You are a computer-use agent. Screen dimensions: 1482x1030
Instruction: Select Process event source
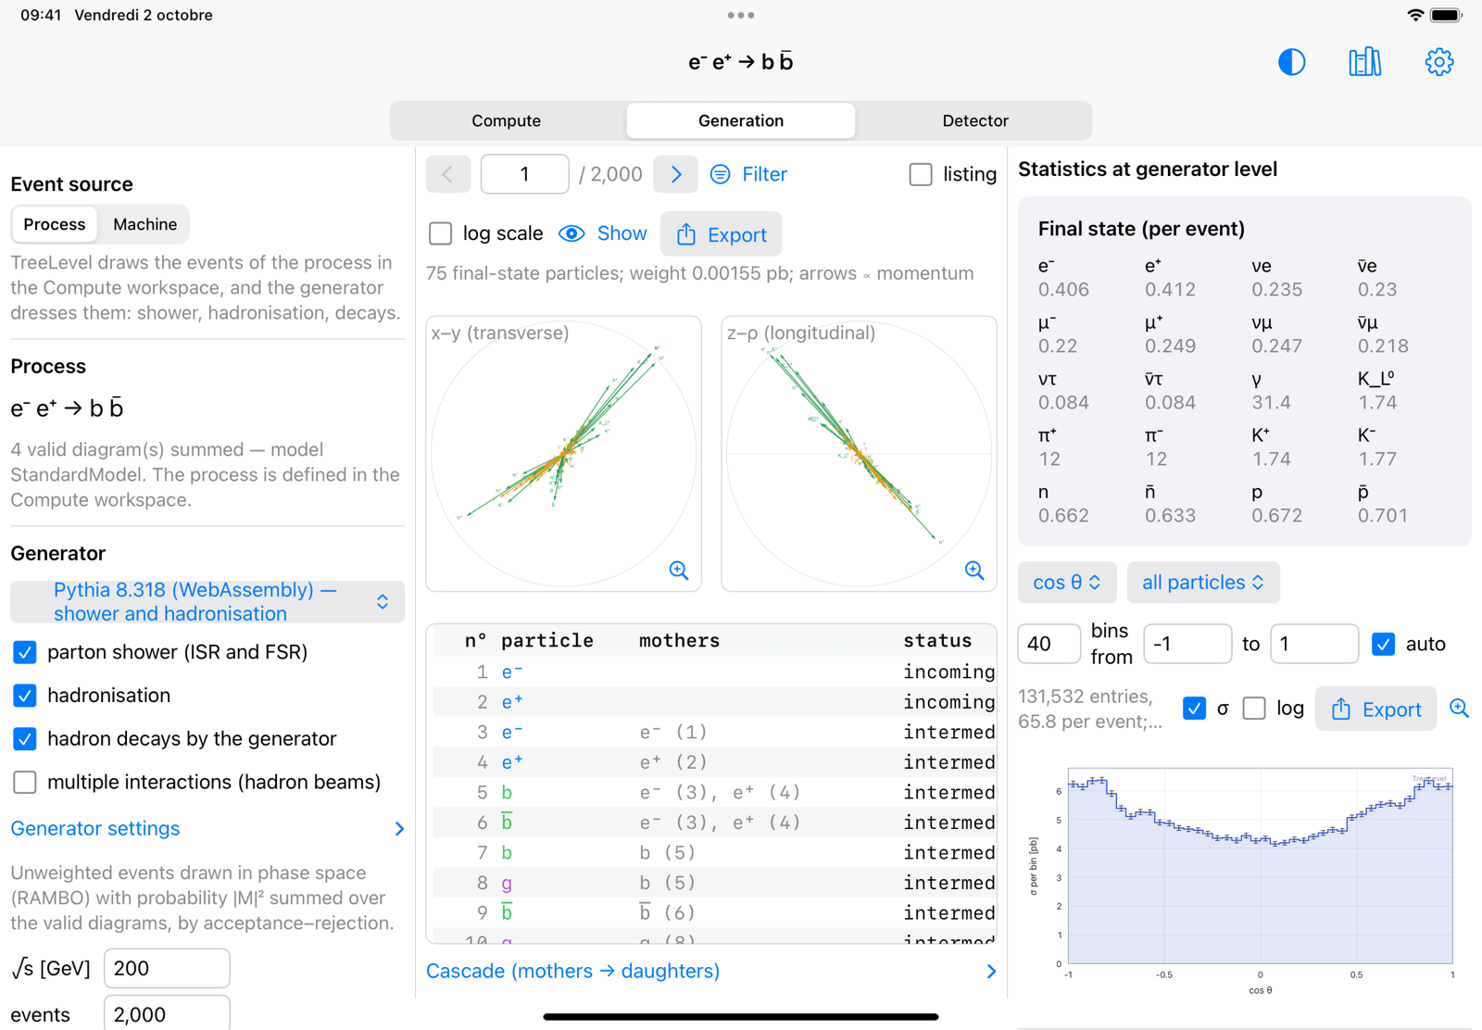[x=55, y=224]
